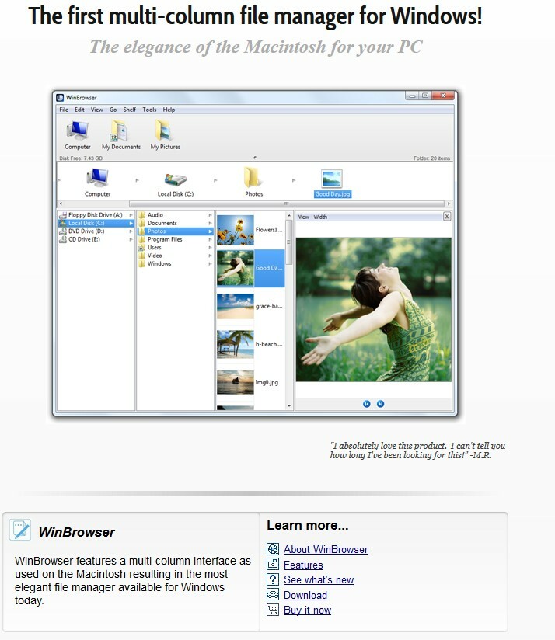Image resolution: width=555 pixels, height=640 pixels.
Task: Click the file list scroll up arrow
Action: click(x=289, y=215)
